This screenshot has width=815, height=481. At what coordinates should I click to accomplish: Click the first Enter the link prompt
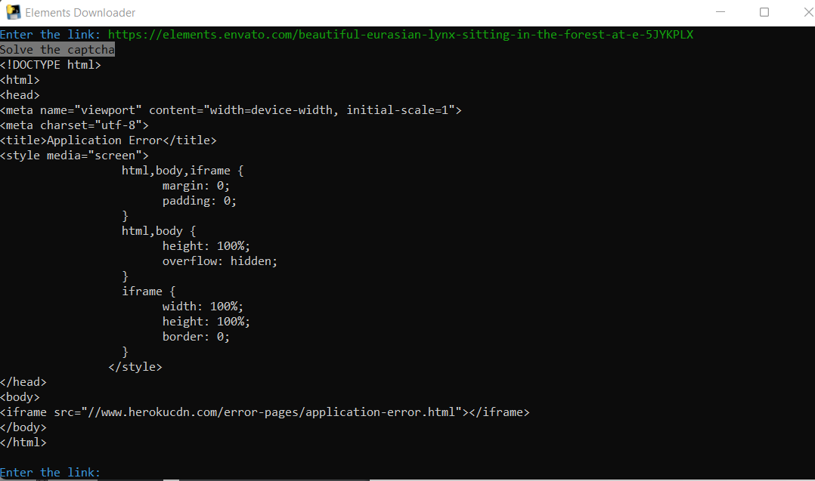pos(51,35)
